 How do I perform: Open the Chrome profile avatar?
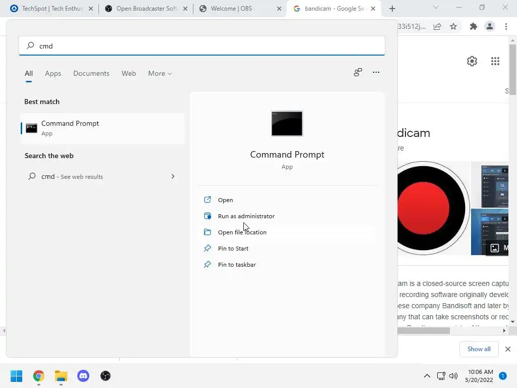pyautogui.click(x=490, y=26)
